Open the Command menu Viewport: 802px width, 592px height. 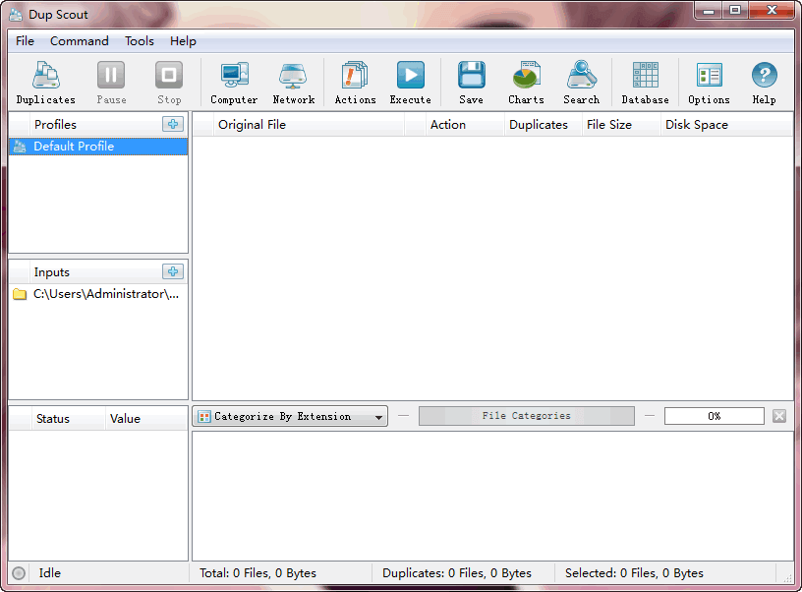coord(80,41)
